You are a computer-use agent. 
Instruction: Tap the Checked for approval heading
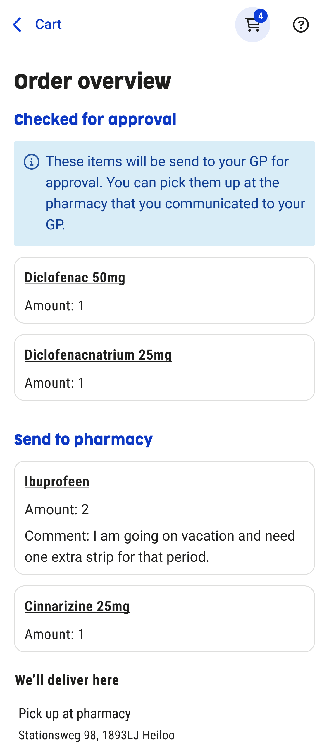click(x=95, y=119)
